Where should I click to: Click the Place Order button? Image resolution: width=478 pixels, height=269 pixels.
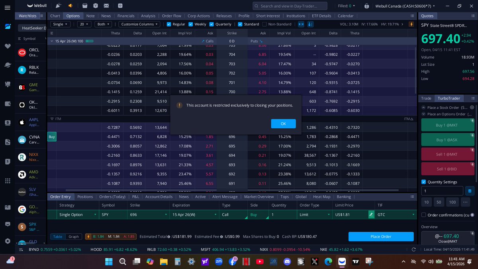[x=381, y=236]
